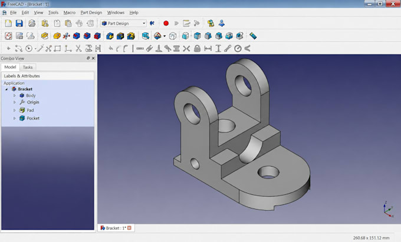Open the Tools menu

(53, 12)
